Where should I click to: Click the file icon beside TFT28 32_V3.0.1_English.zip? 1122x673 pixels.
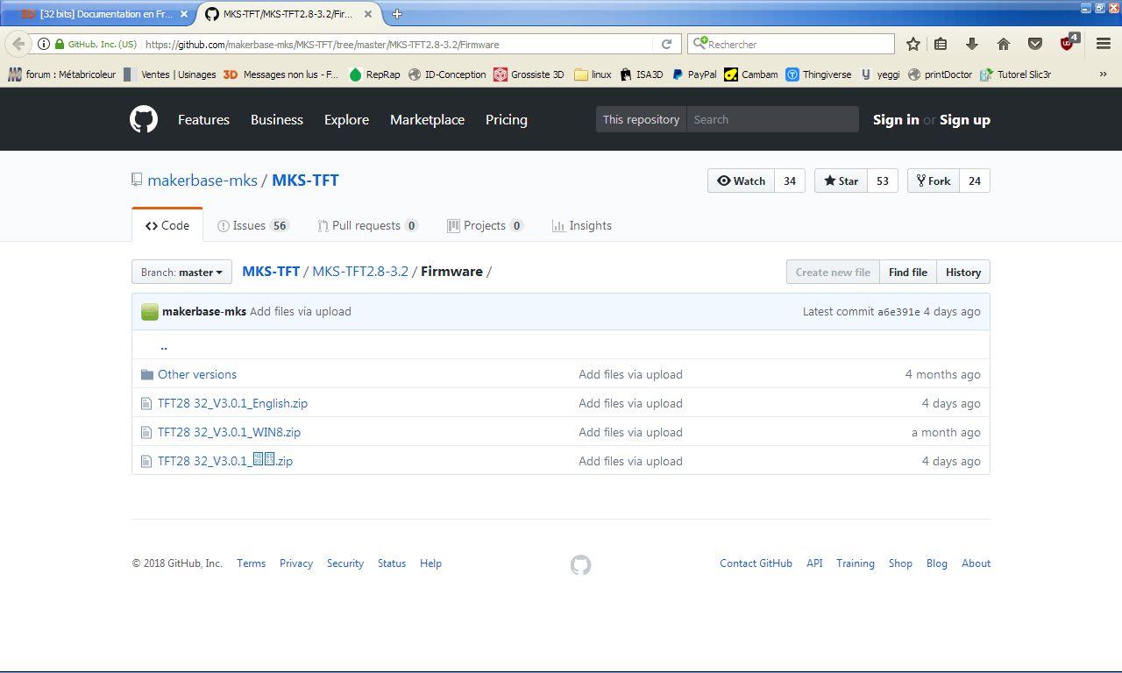click(146, 403)
